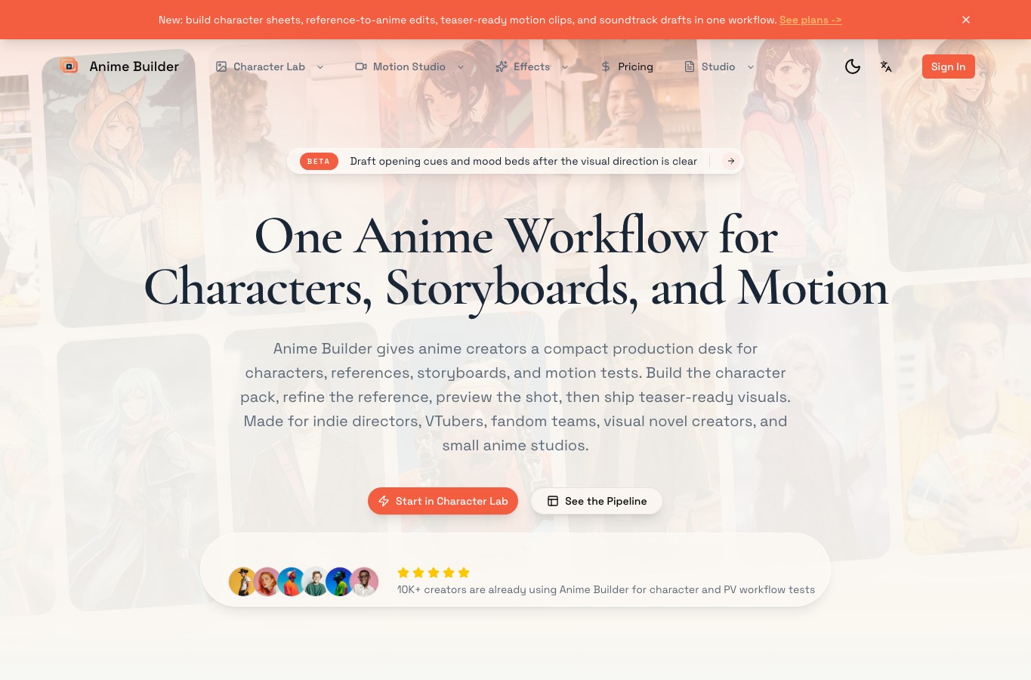The height and width of the screenshot is (680, 1031).
Task: Open the language translate icon
Action: [886, 66]
